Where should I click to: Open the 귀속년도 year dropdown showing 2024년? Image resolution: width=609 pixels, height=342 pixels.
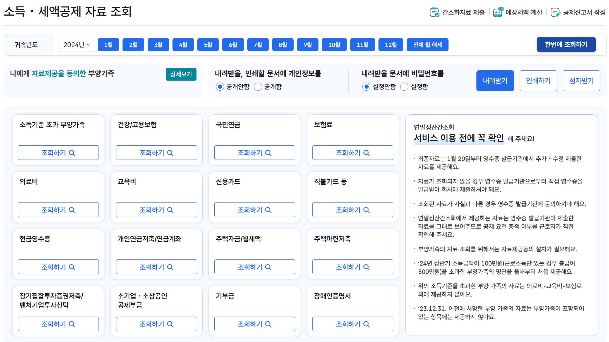click(x=76, y=45)
